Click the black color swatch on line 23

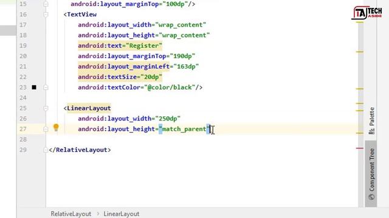[34, 87]
